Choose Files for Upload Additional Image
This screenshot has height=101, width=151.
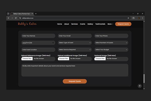tap(63, 59)
